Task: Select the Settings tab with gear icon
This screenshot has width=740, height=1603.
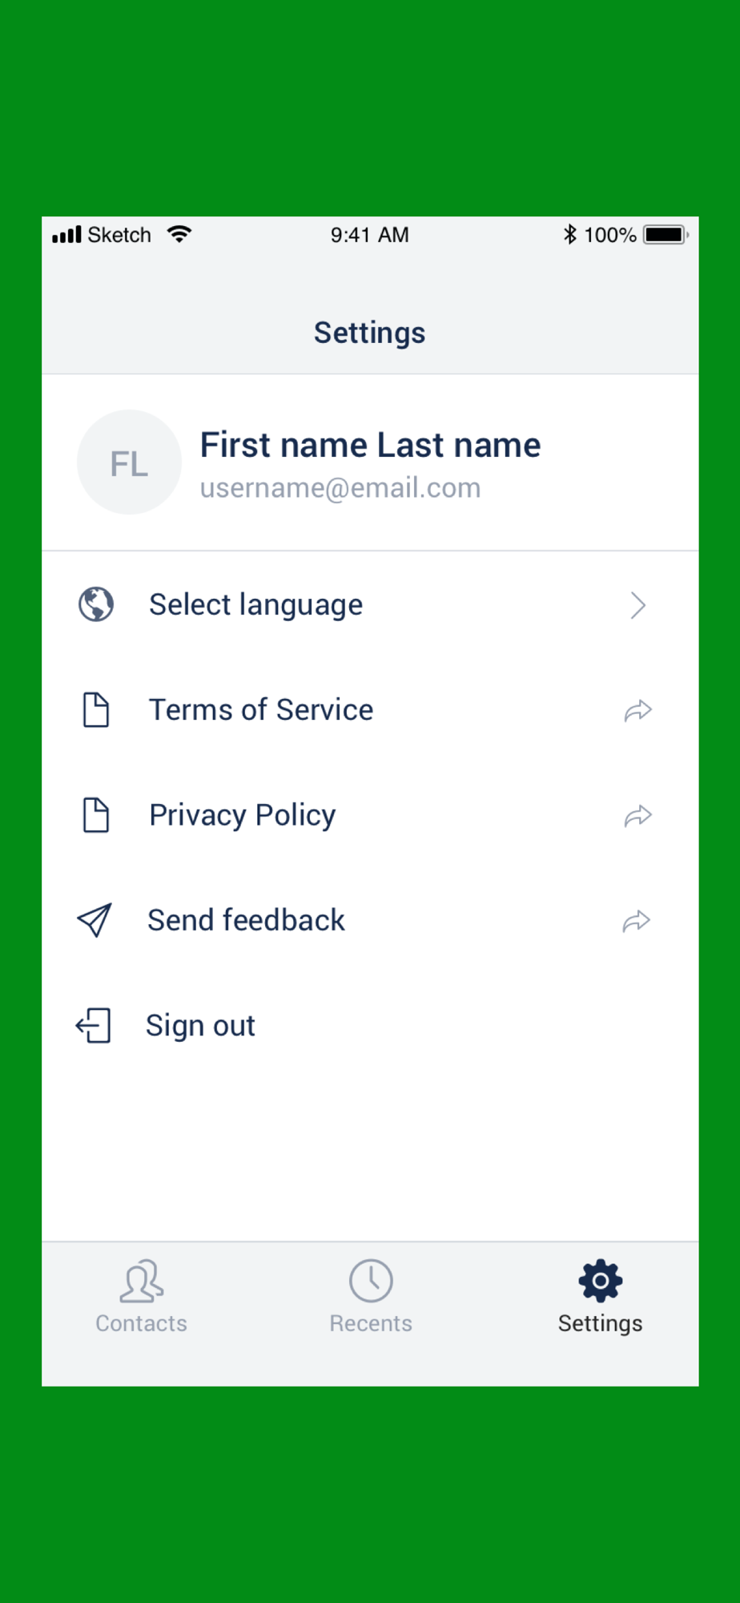Action: 600,1296
